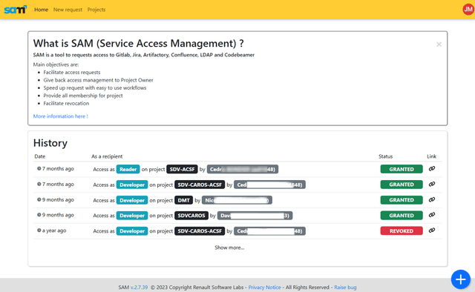The width and height of the screenshot is (475, 292).
Task: Dismiss the What is SAM info panel
Action: (x=439, y=44)
